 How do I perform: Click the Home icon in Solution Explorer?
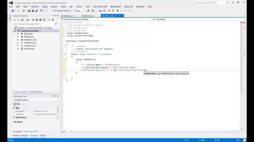pos(22,20)
